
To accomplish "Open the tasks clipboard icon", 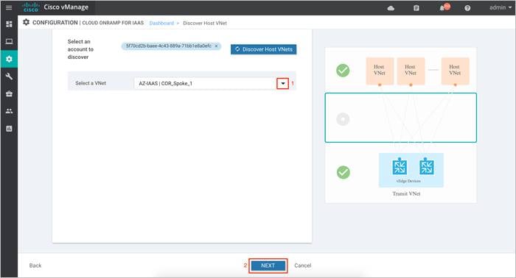I will 416,8.
